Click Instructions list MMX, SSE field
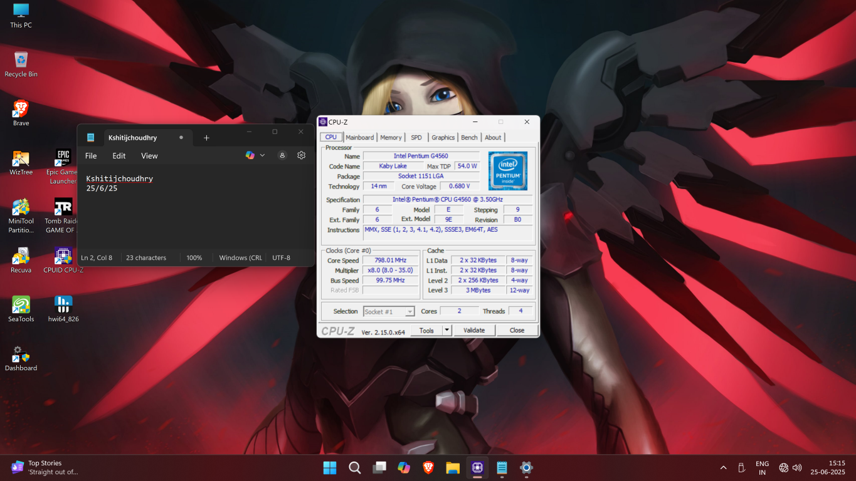The height and width of the screenshot is (481, 856). [x=447, y=233]
